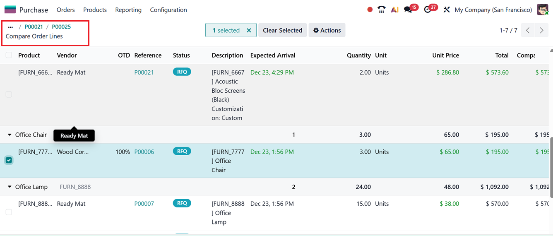Viewport: 553px width, 236px height.
Task: Uncheck the selected Office Chair row checkbox
Action: click(x=9, y=160)
